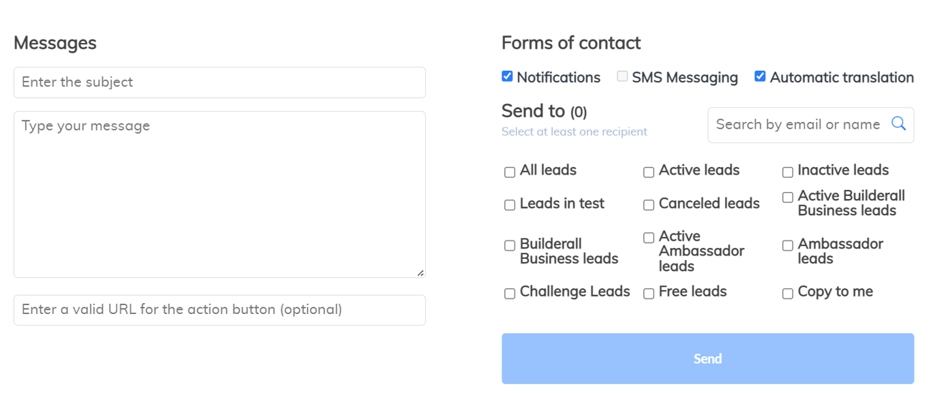Screen dimensions: 931x393
Task: Check the Free leads option
Action: [x=649, y=294]
